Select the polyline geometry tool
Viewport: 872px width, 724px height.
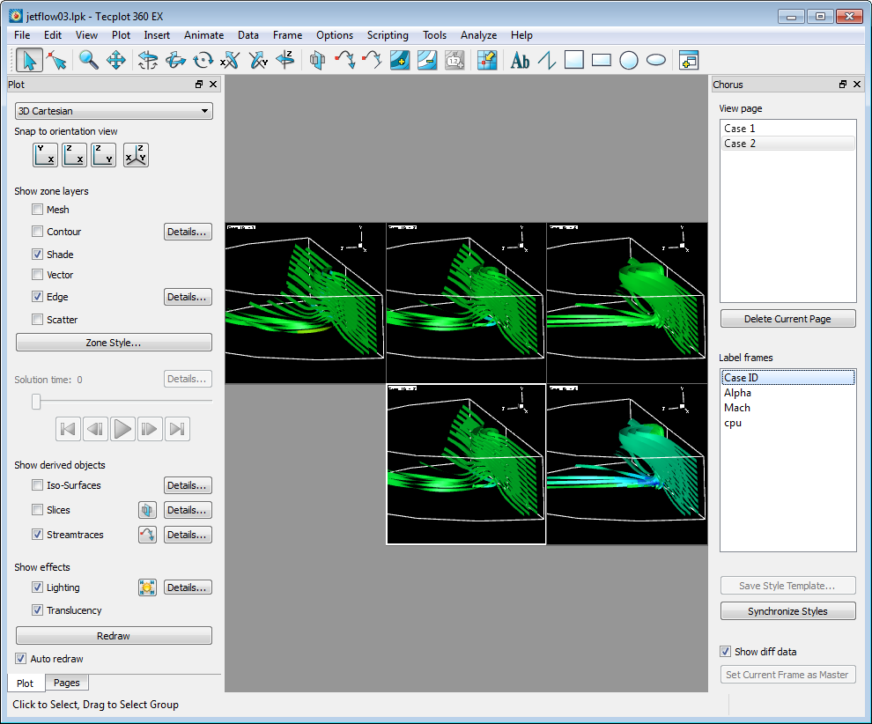(x=547, y=60)
